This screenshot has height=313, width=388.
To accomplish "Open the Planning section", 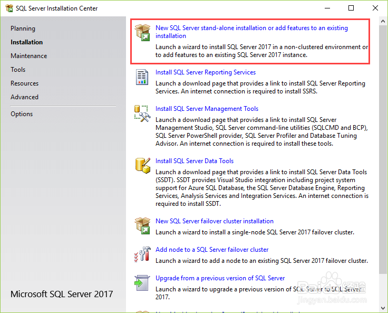I will coord(23,29).
